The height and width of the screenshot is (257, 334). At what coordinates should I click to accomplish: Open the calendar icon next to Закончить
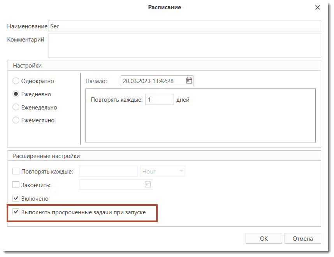[x=148, y=185]
